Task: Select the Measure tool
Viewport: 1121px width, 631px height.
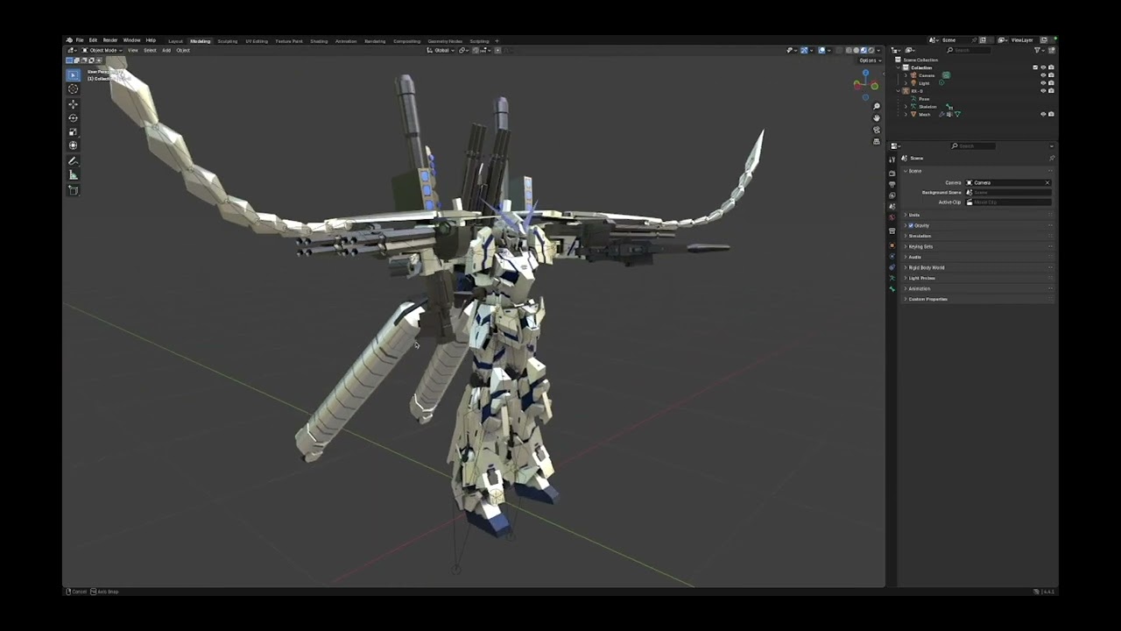Action: click(x=73, y=175)
